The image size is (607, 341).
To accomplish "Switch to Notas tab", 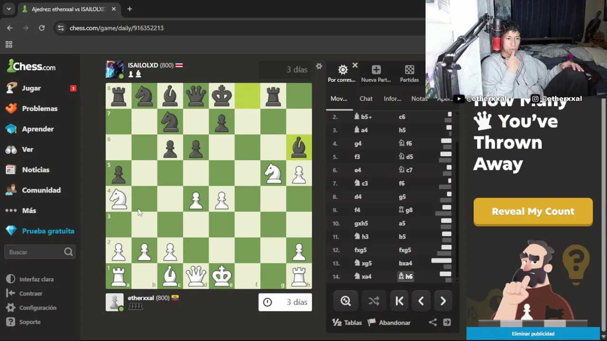I will [419, 99].
